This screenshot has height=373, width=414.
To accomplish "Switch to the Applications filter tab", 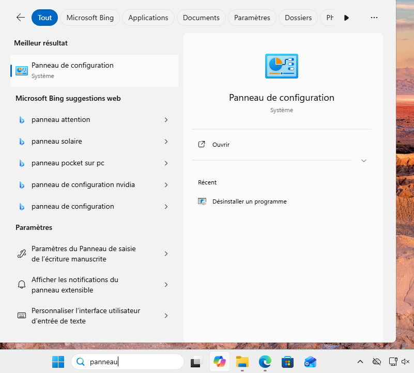I will pos(148,18).
